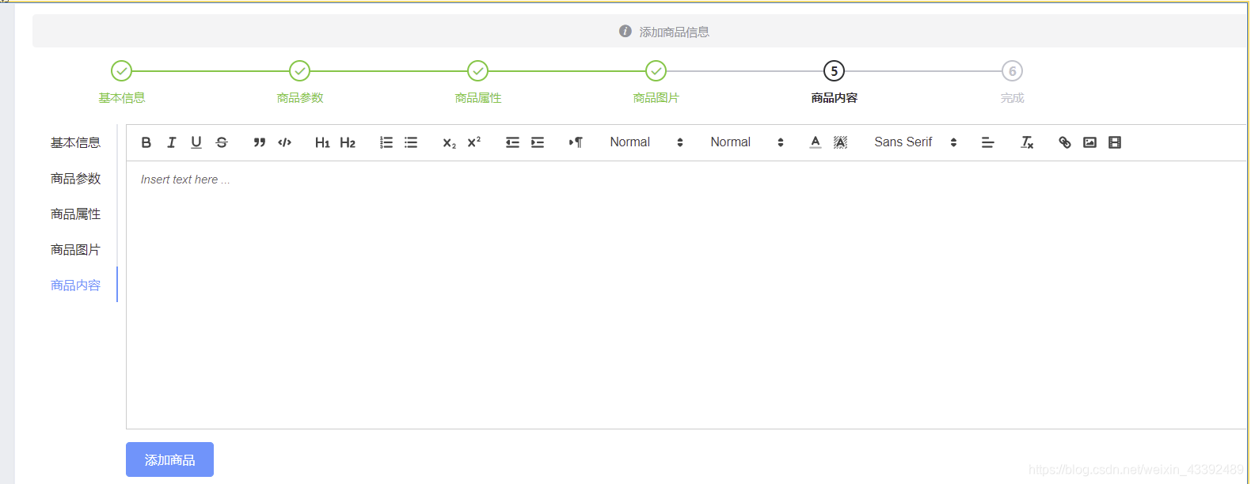Screen dimensions: 1251x484
Task: Apply superscript formatting
Action: coord(474,142)
